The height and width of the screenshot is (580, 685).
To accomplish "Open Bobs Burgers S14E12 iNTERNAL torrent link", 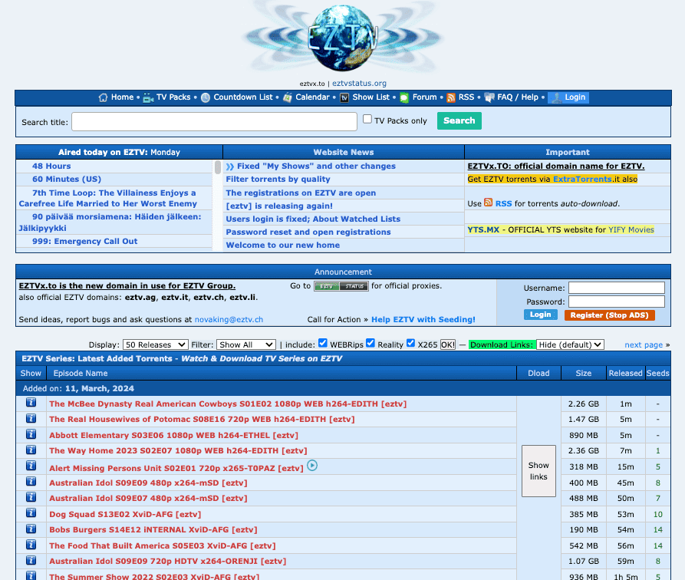I will 153,529.
